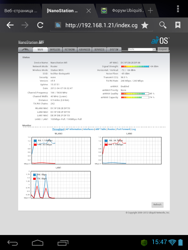Tap the Wi-Fi status icon

point(172,242)
